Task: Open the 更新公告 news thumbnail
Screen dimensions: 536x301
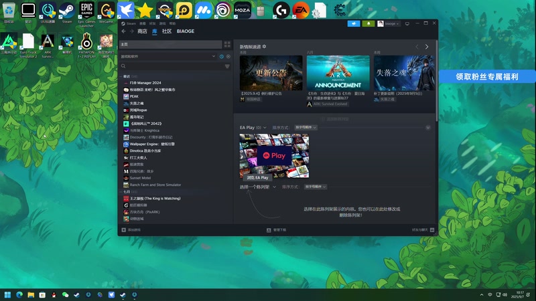Action: (271, 73)
